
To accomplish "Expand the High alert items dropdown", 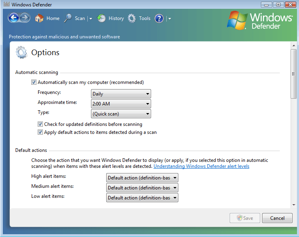I will click(142, 178).
